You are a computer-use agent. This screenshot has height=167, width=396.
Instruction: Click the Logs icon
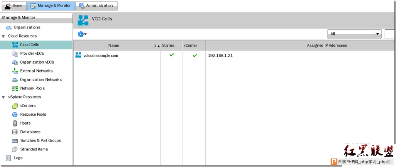[x=8, y=158]
